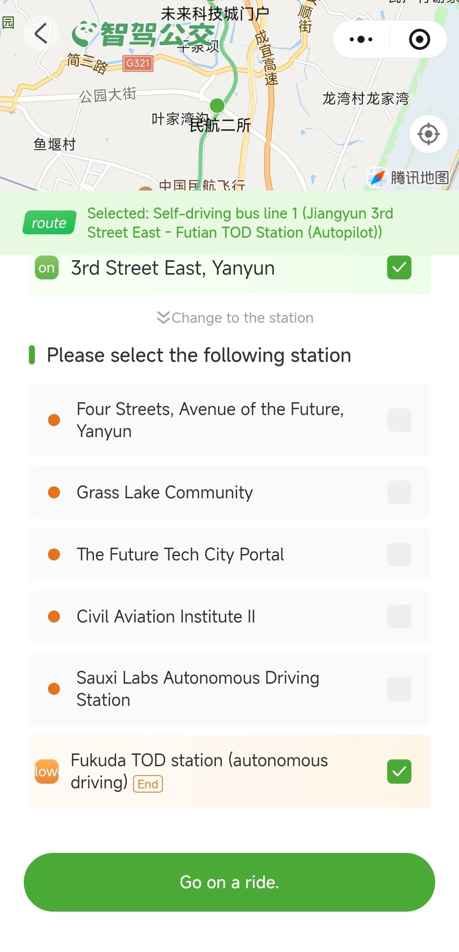The height and width of the screenshot is (952, 459).
Task: Select The Future Tech City Portal checkbox
Action: (x=399, y=554)
